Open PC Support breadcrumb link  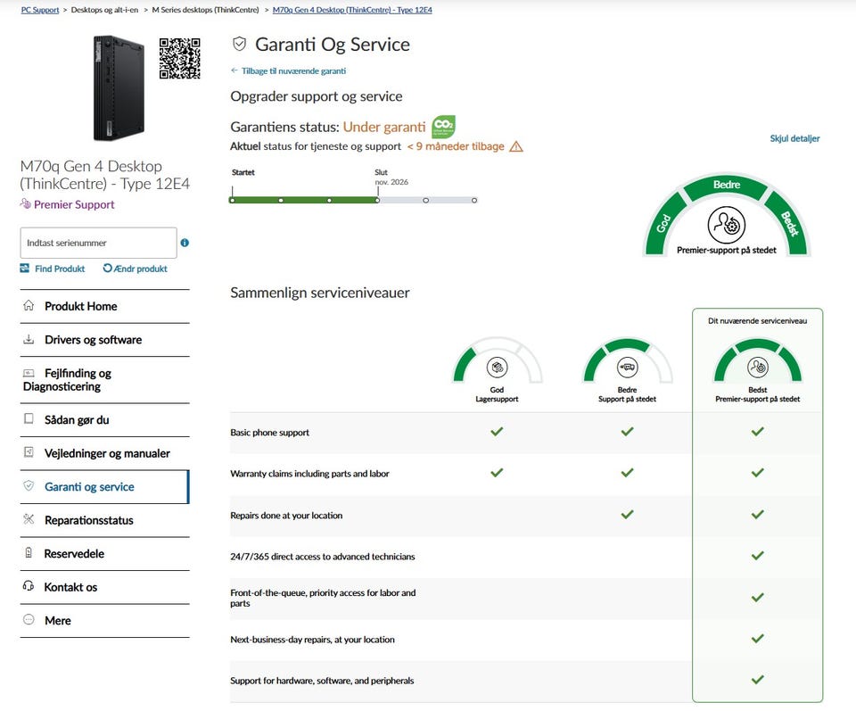(40, 10)
